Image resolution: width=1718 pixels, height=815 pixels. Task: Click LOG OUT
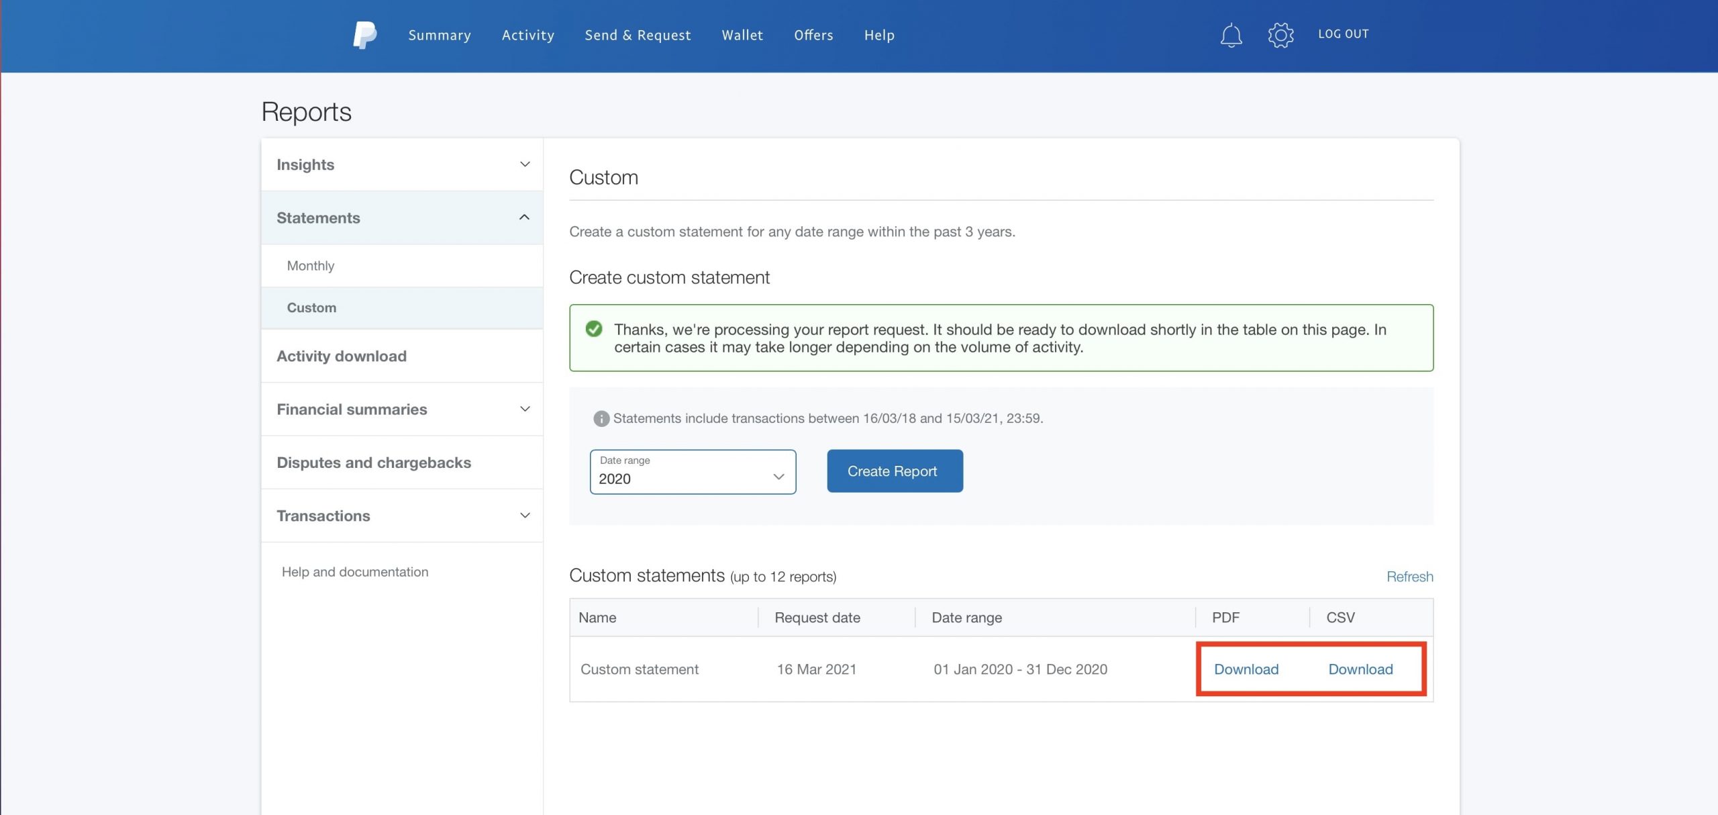1343,34
